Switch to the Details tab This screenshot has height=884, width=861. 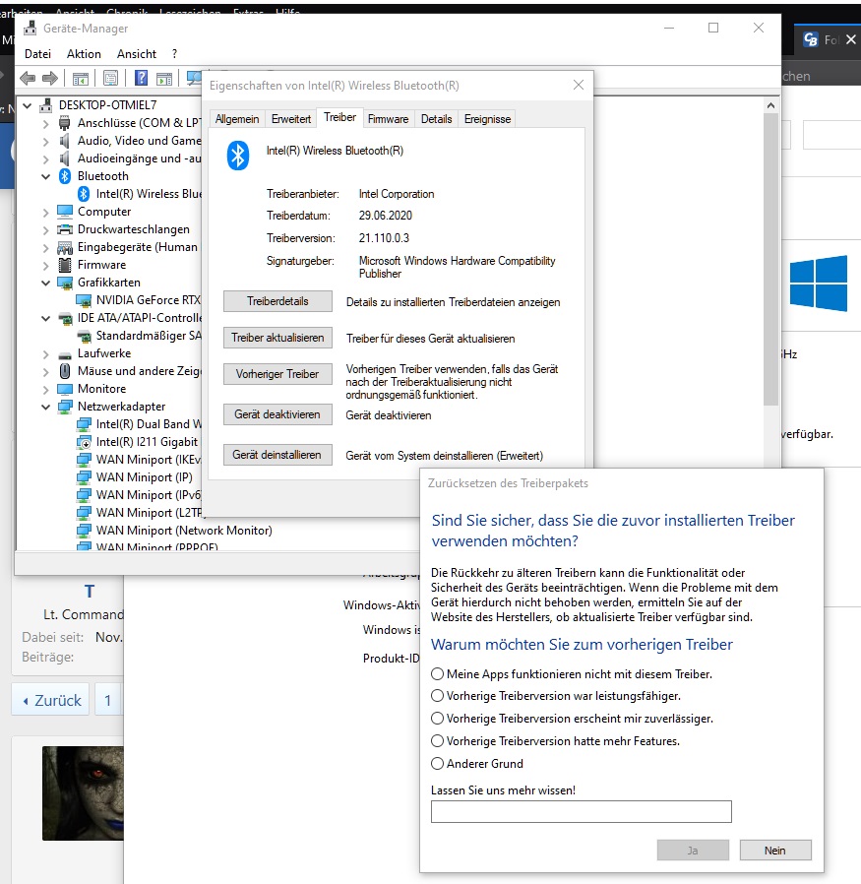tap(437, 119)
